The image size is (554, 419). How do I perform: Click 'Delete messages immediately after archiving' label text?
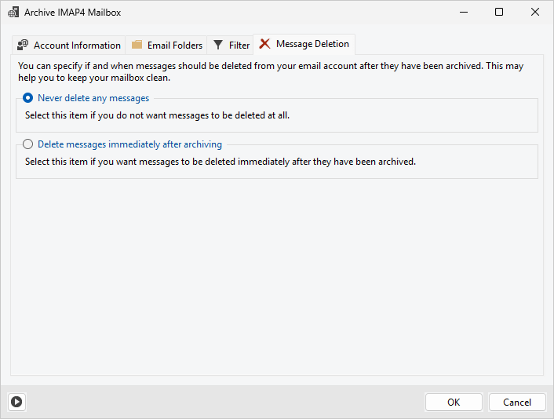tap(129, 144)
